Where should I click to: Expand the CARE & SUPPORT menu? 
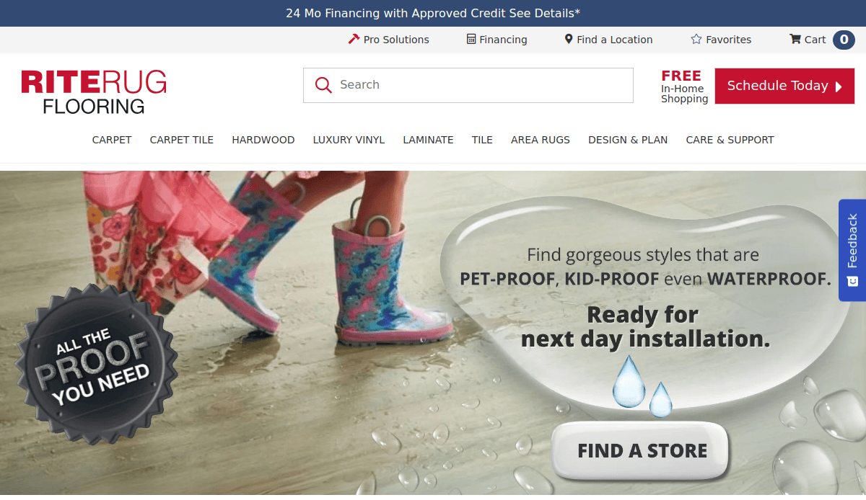click(x=730, y=140)
